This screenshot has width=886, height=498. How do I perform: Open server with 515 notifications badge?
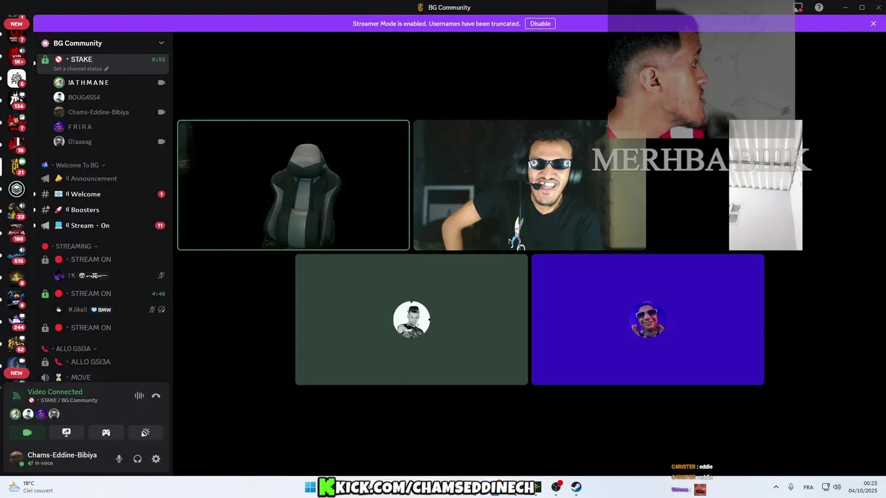coord(17,255)
